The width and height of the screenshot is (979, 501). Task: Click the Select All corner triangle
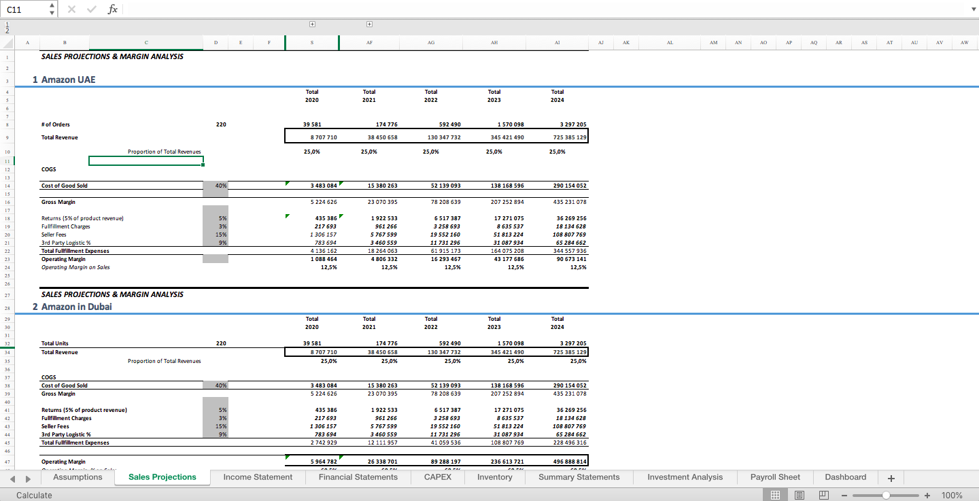7,43
